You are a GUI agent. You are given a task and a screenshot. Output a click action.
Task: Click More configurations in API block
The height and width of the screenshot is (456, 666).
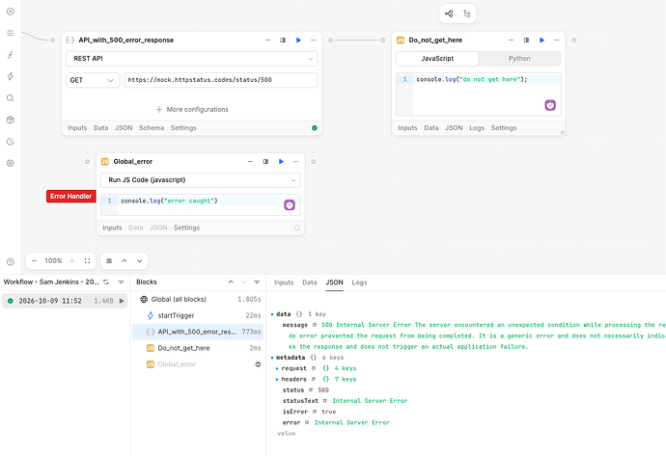[x=192, y=110]
